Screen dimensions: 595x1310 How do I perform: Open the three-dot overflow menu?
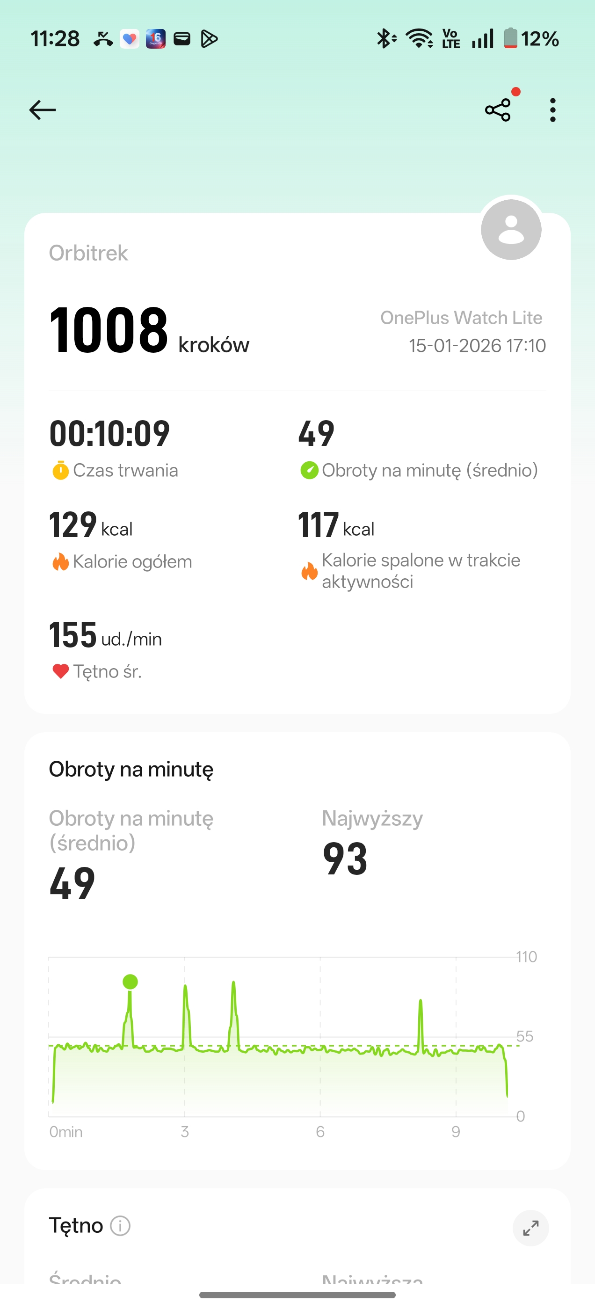tap(553, 110)
